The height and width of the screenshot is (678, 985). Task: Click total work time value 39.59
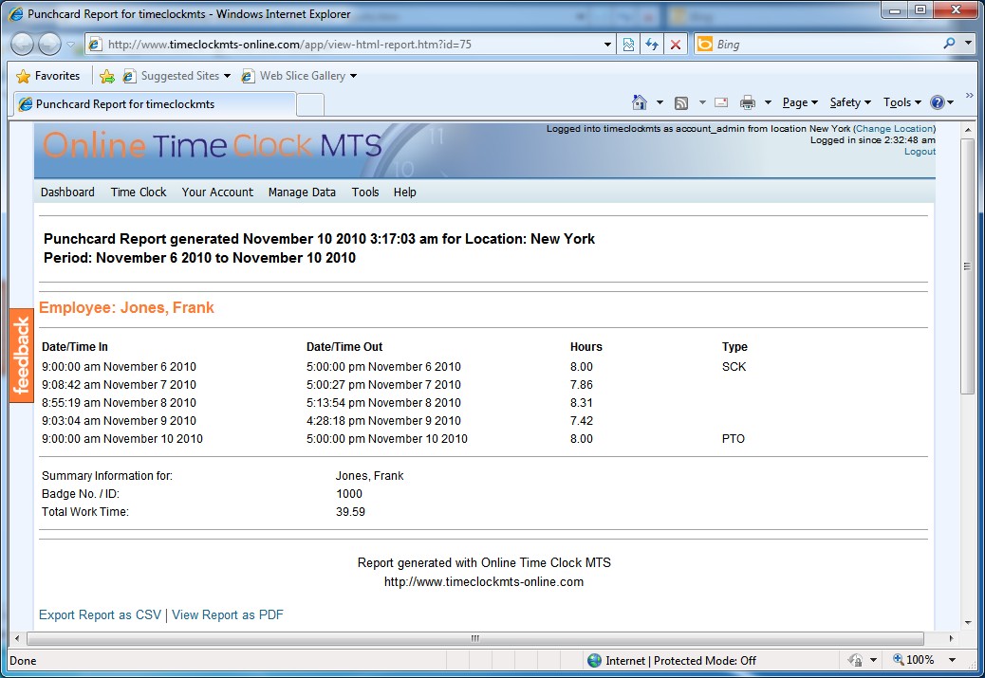[x=350, y=512]
